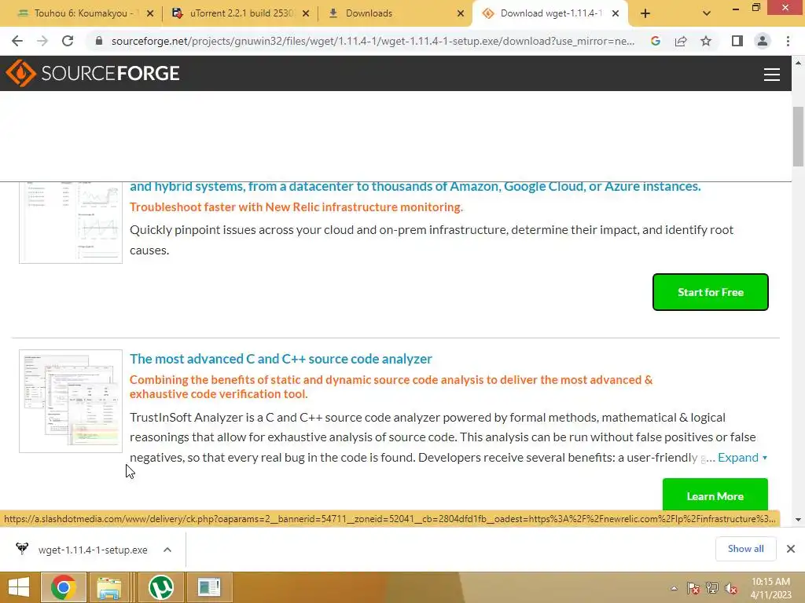Image resolution: width=805 pixels, height=603 pixels.
Task: Open the datacenter to Amazon, Google Cloud link
Action: [415, 186]
